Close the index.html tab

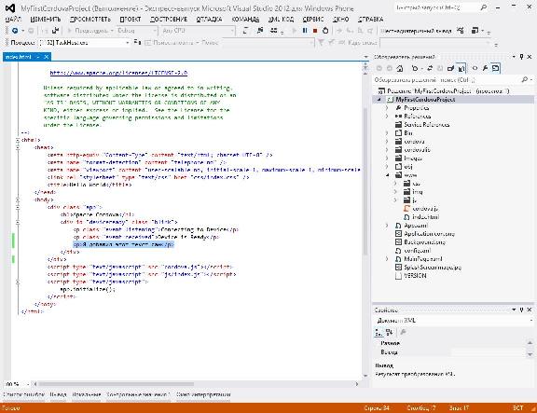[47, 57]
